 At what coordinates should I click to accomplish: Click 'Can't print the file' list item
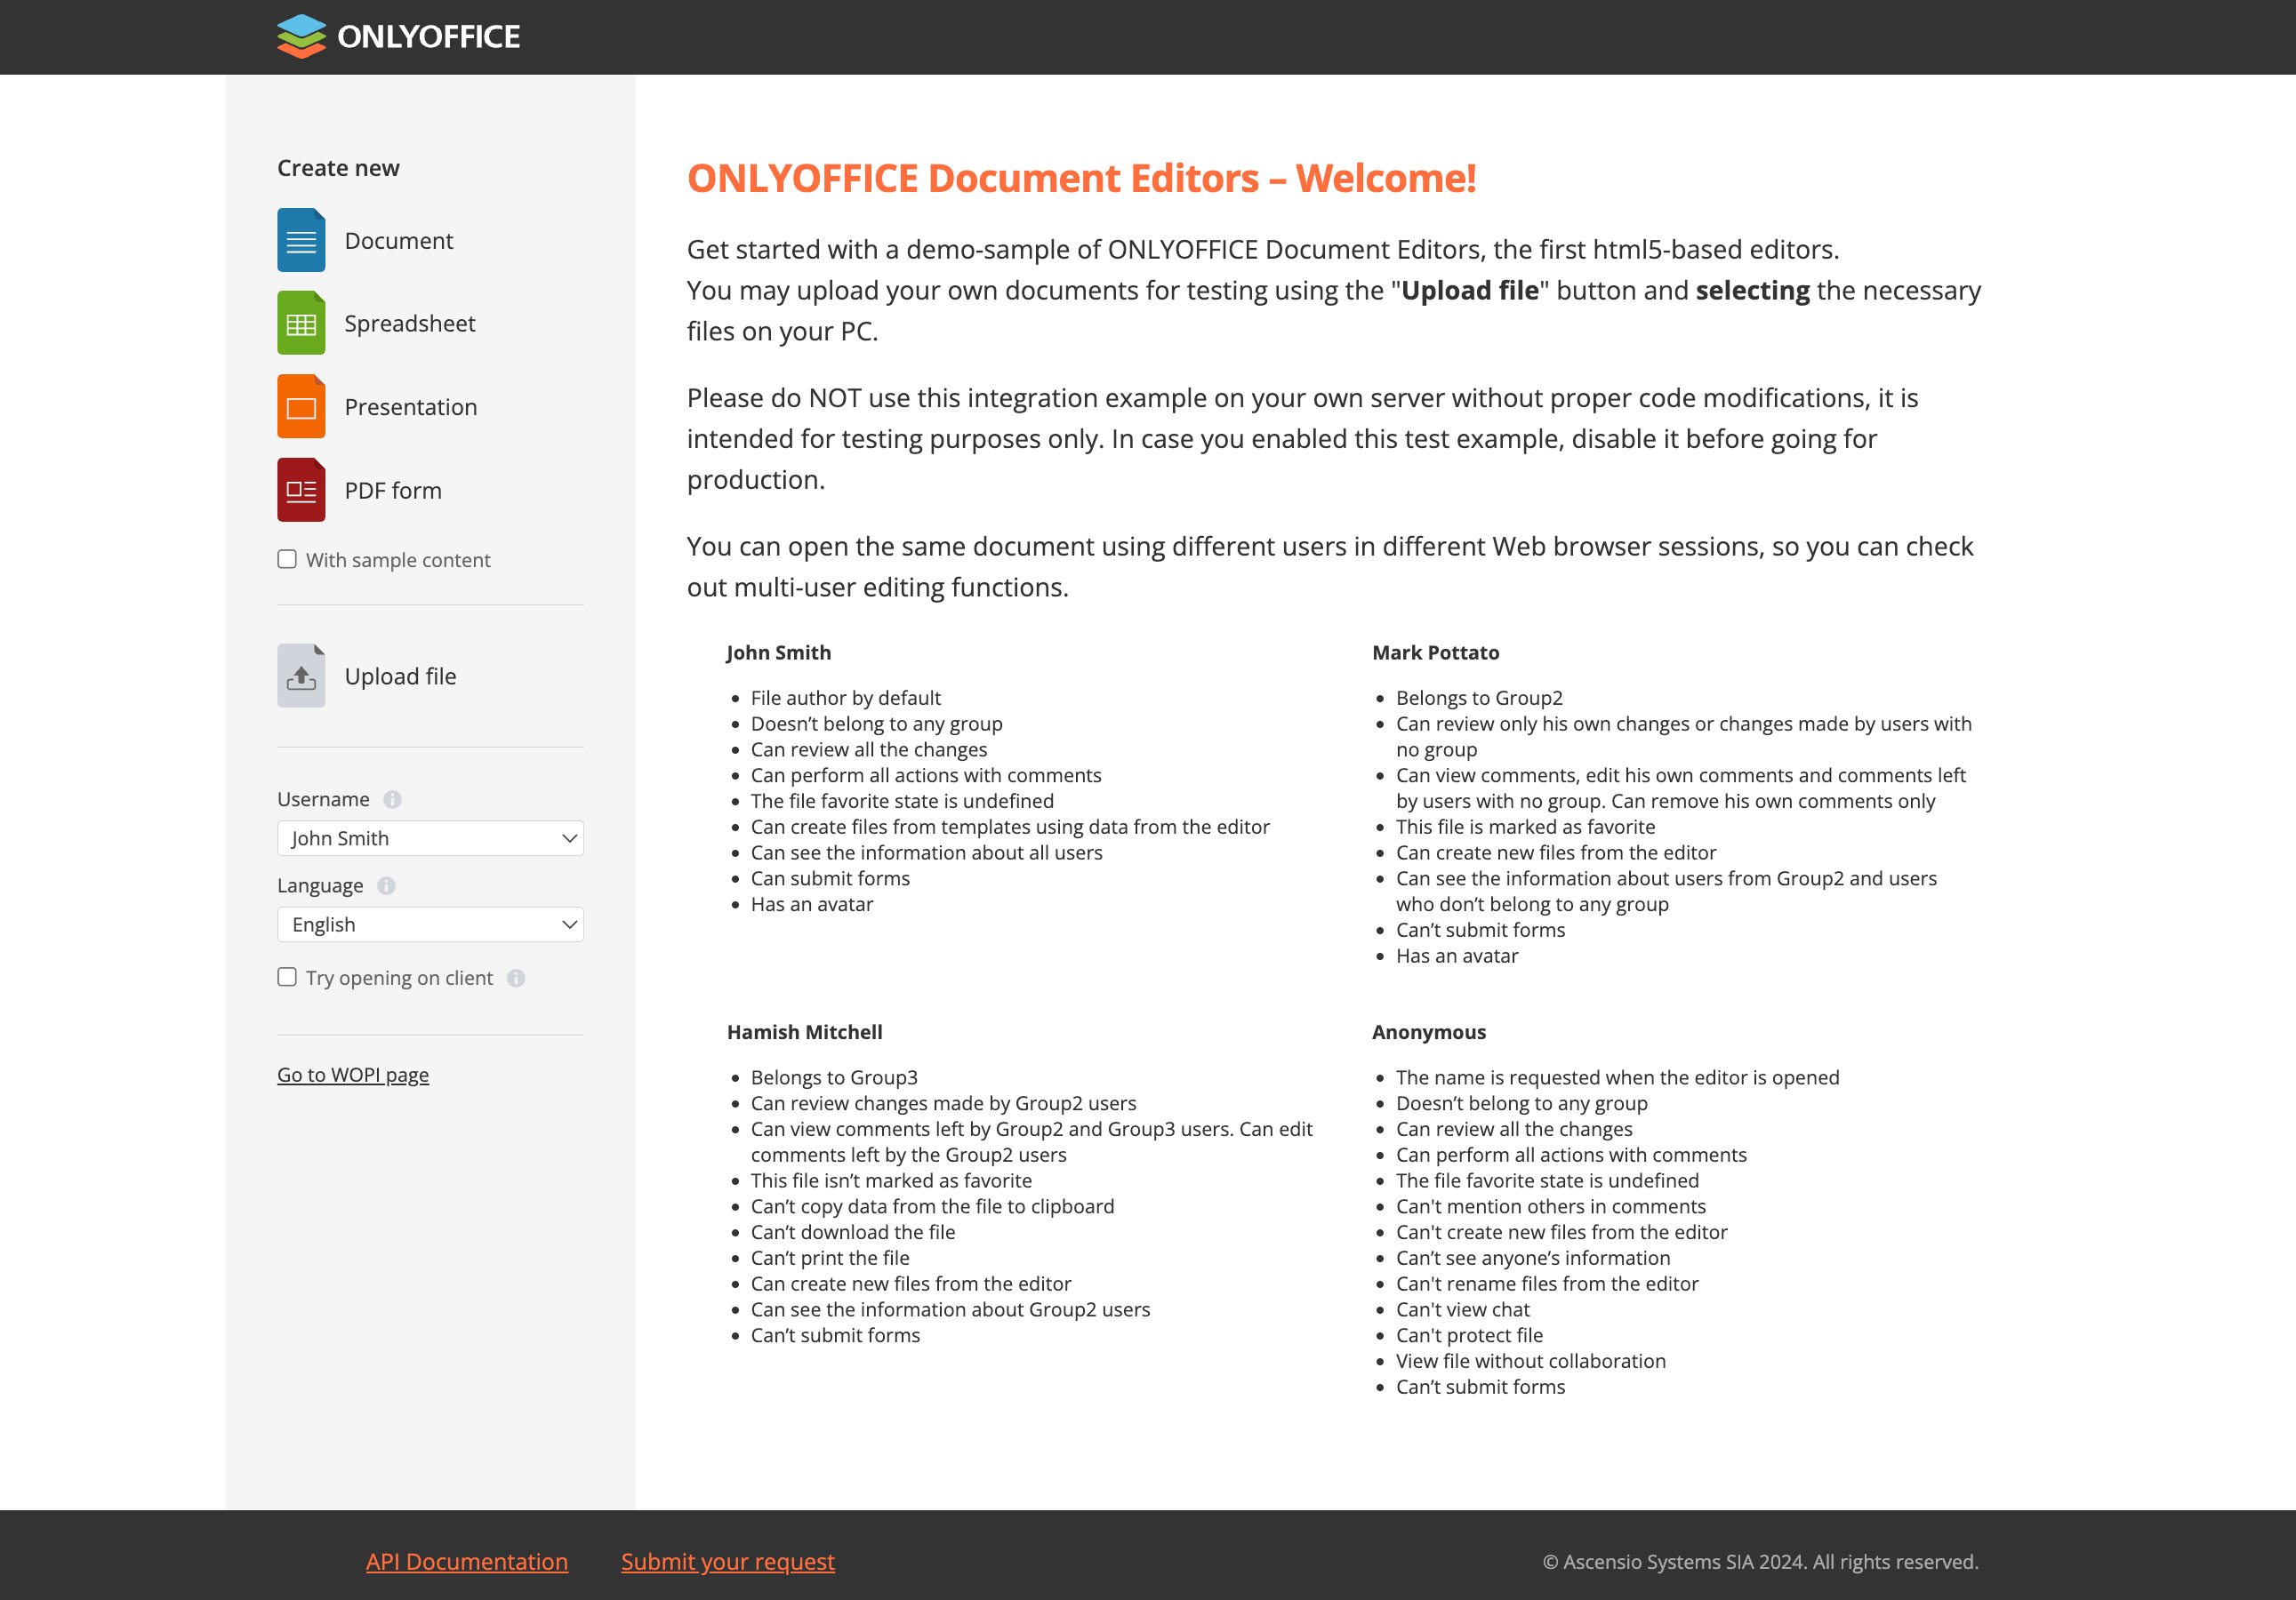[x=830, y=1258]
